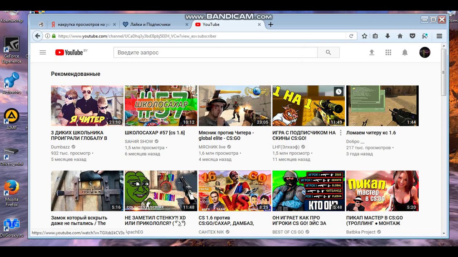This screenshot has height=257, width=458.
Task: Click the page vertical scrollbar thumb
Action: 444,72
